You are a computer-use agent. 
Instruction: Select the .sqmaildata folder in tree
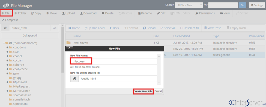click(x=20, y=104)
